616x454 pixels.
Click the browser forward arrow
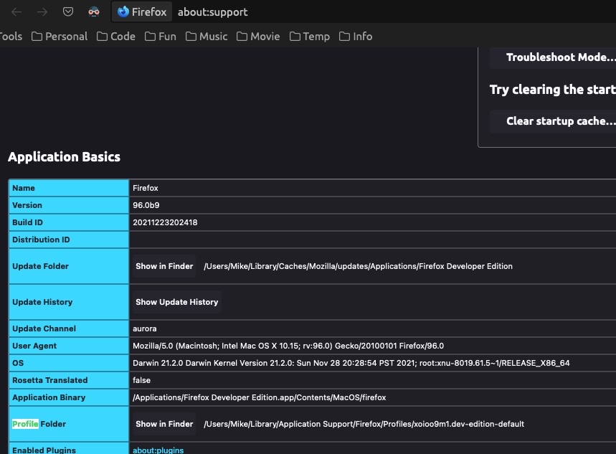(x=42, y=12)
